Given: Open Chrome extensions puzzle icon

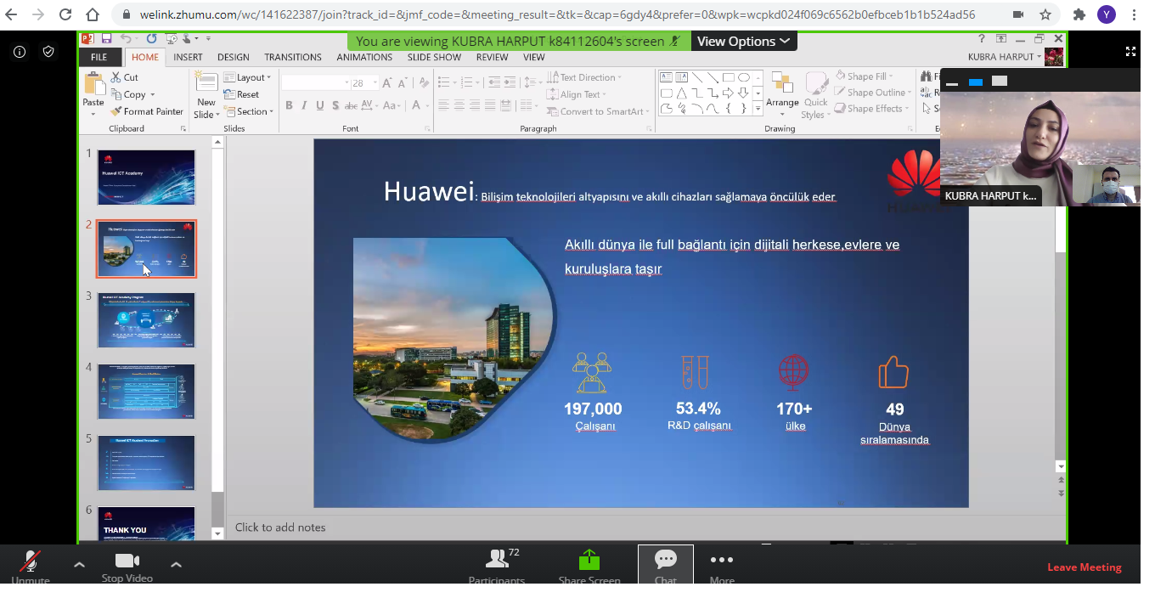Looking at the screenshot, I should click(1079, 14).
